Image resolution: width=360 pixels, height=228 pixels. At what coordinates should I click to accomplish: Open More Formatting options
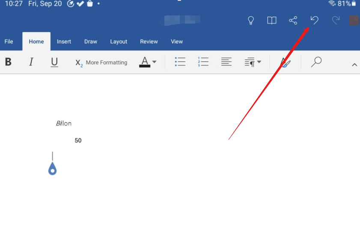coord(101,63)
